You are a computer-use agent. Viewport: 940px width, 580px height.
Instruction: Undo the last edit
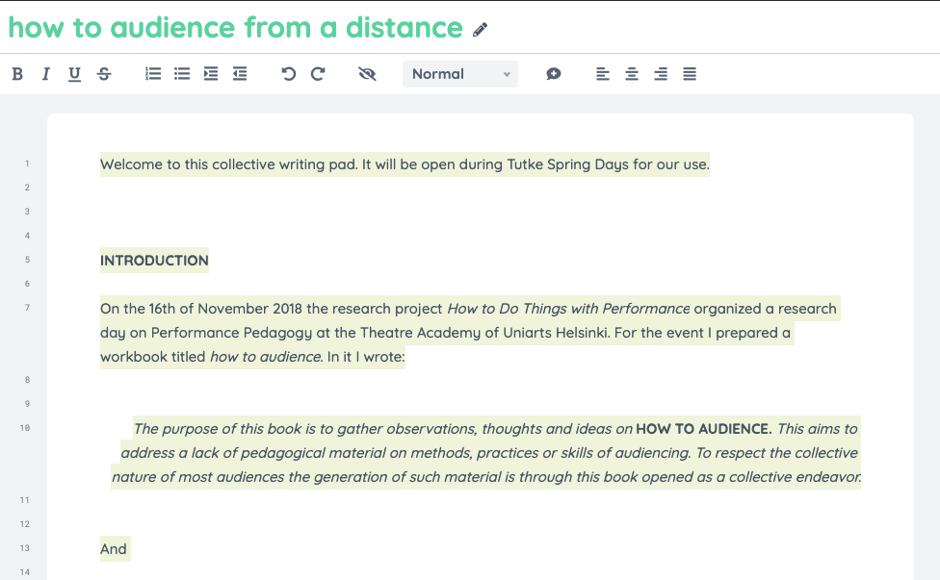click(288, 74)
